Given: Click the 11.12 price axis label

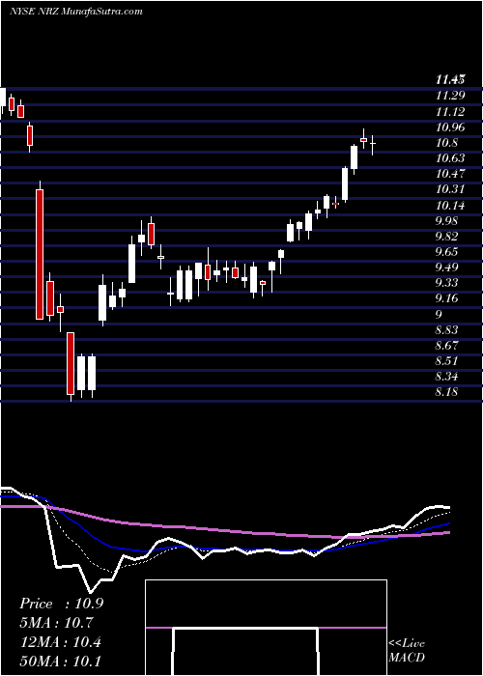Looking at the screenshot, I should click(449, 112).
